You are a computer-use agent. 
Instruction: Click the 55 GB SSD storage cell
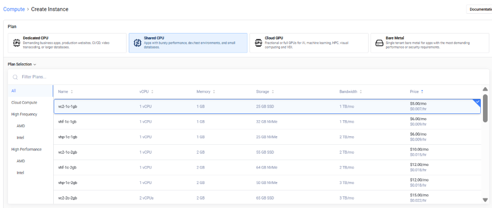265,152
